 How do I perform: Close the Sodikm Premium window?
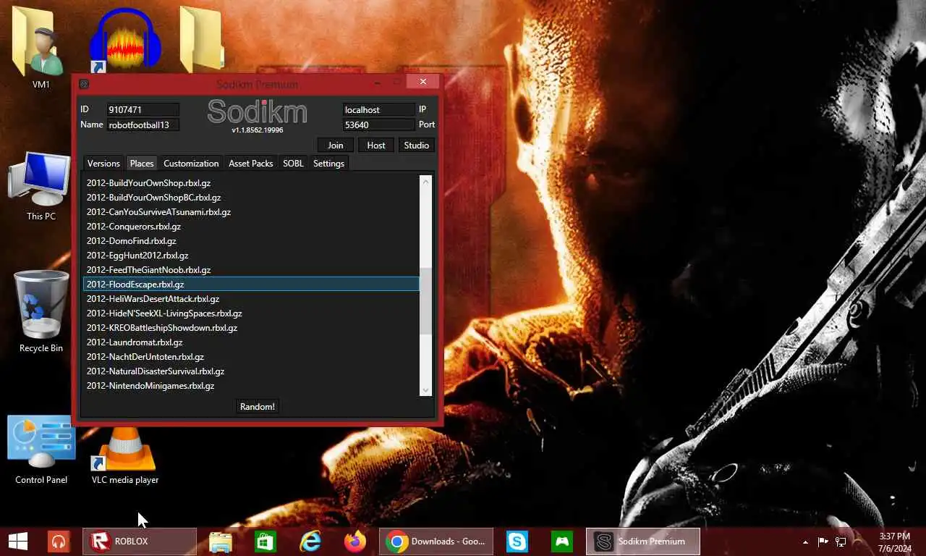click(422, 82)
